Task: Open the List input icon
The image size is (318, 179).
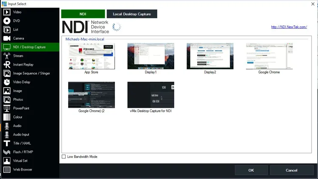Action: 7,30
